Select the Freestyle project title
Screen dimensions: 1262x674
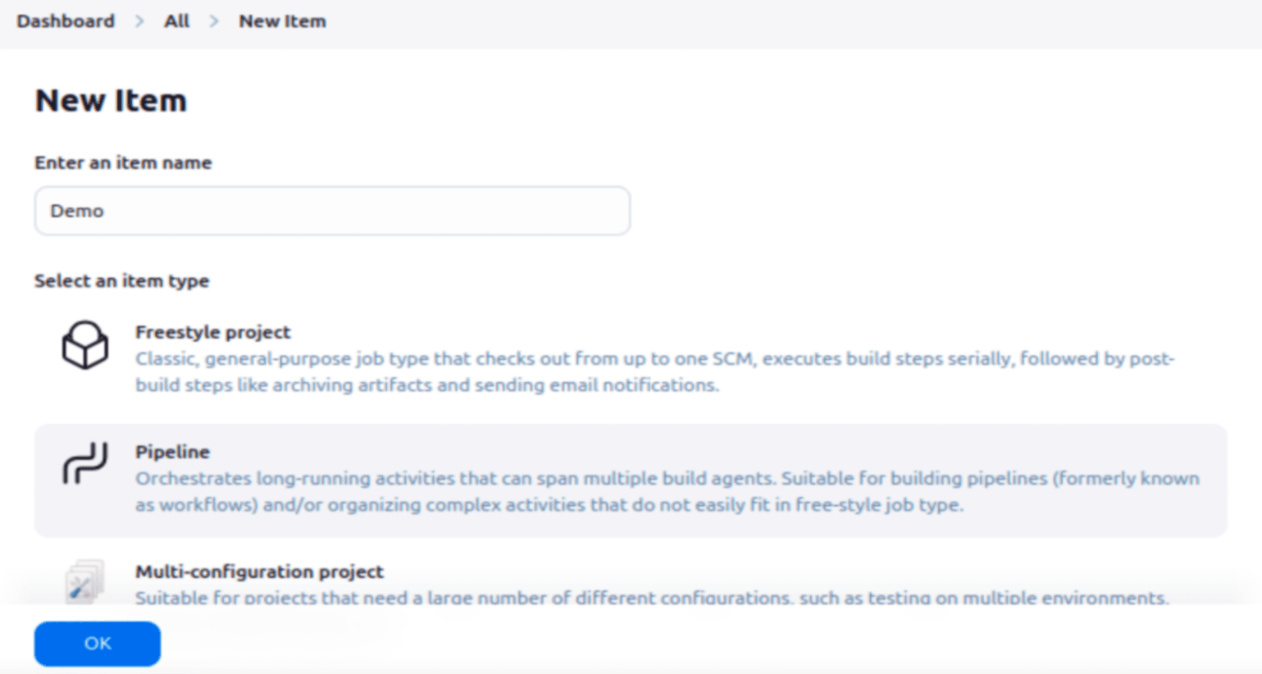click(212, 332)
